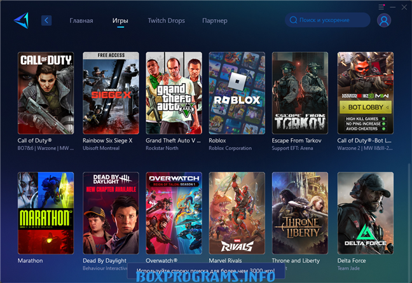
Task: Focus the Поиск и ускорение search field
Action: pyautogui.click(x=331, y=20)
